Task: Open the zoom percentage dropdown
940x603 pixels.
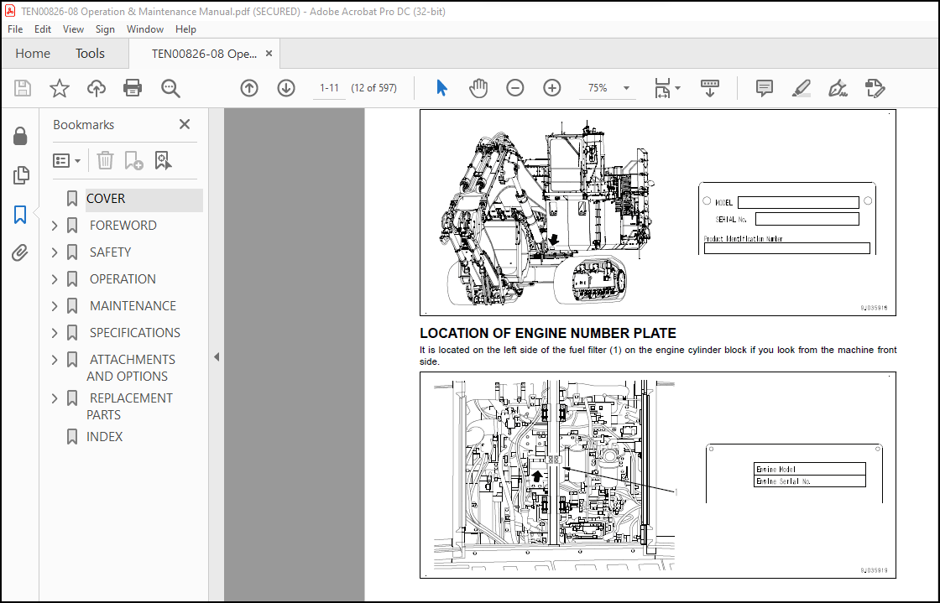Action: (x=626, y=88)
